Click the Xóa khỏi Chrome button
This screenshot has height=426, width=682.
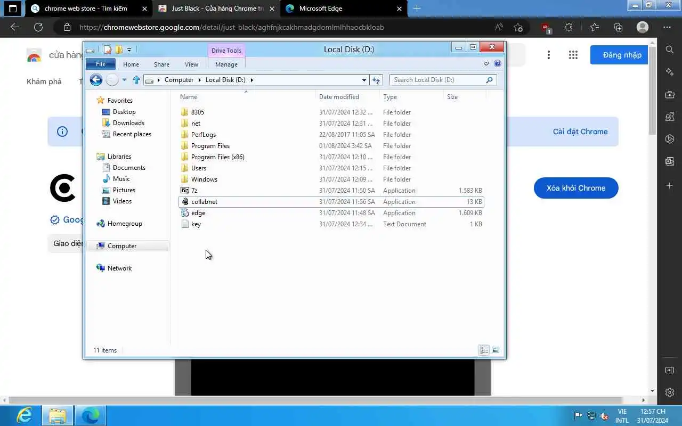(x=576, y=188)
